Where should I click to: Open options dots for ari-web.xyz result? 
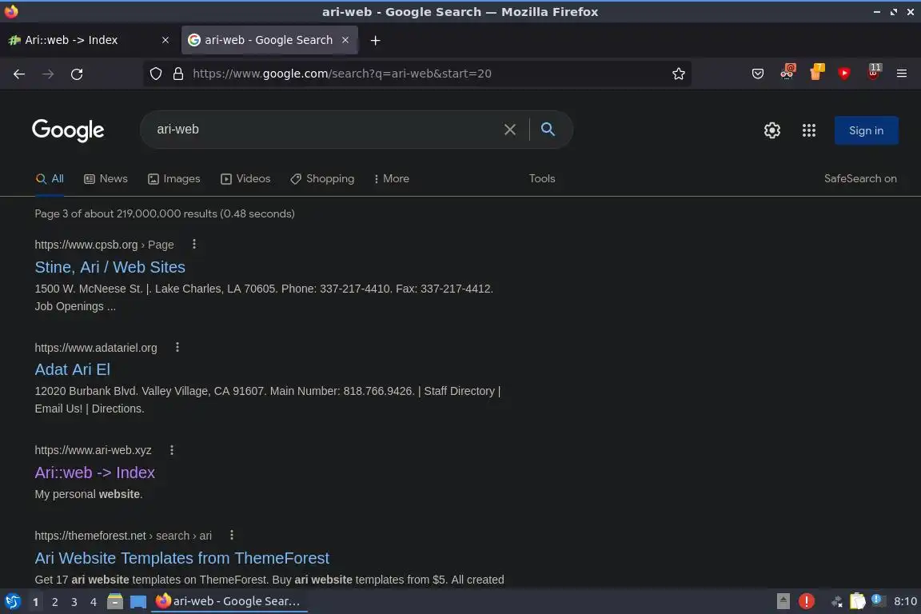tap(172, 450)
